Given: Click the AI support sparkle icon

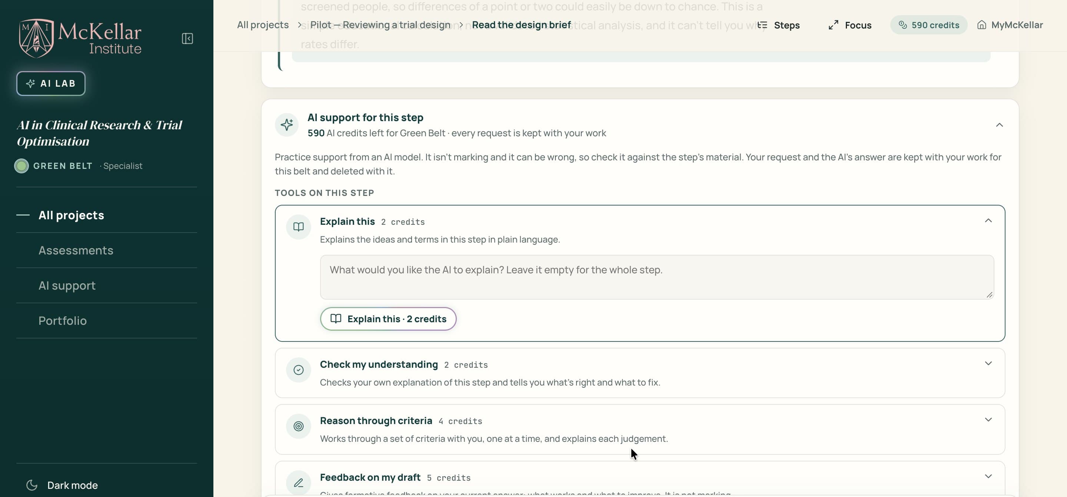Looking at the screenshot, I should coord(287,125).
